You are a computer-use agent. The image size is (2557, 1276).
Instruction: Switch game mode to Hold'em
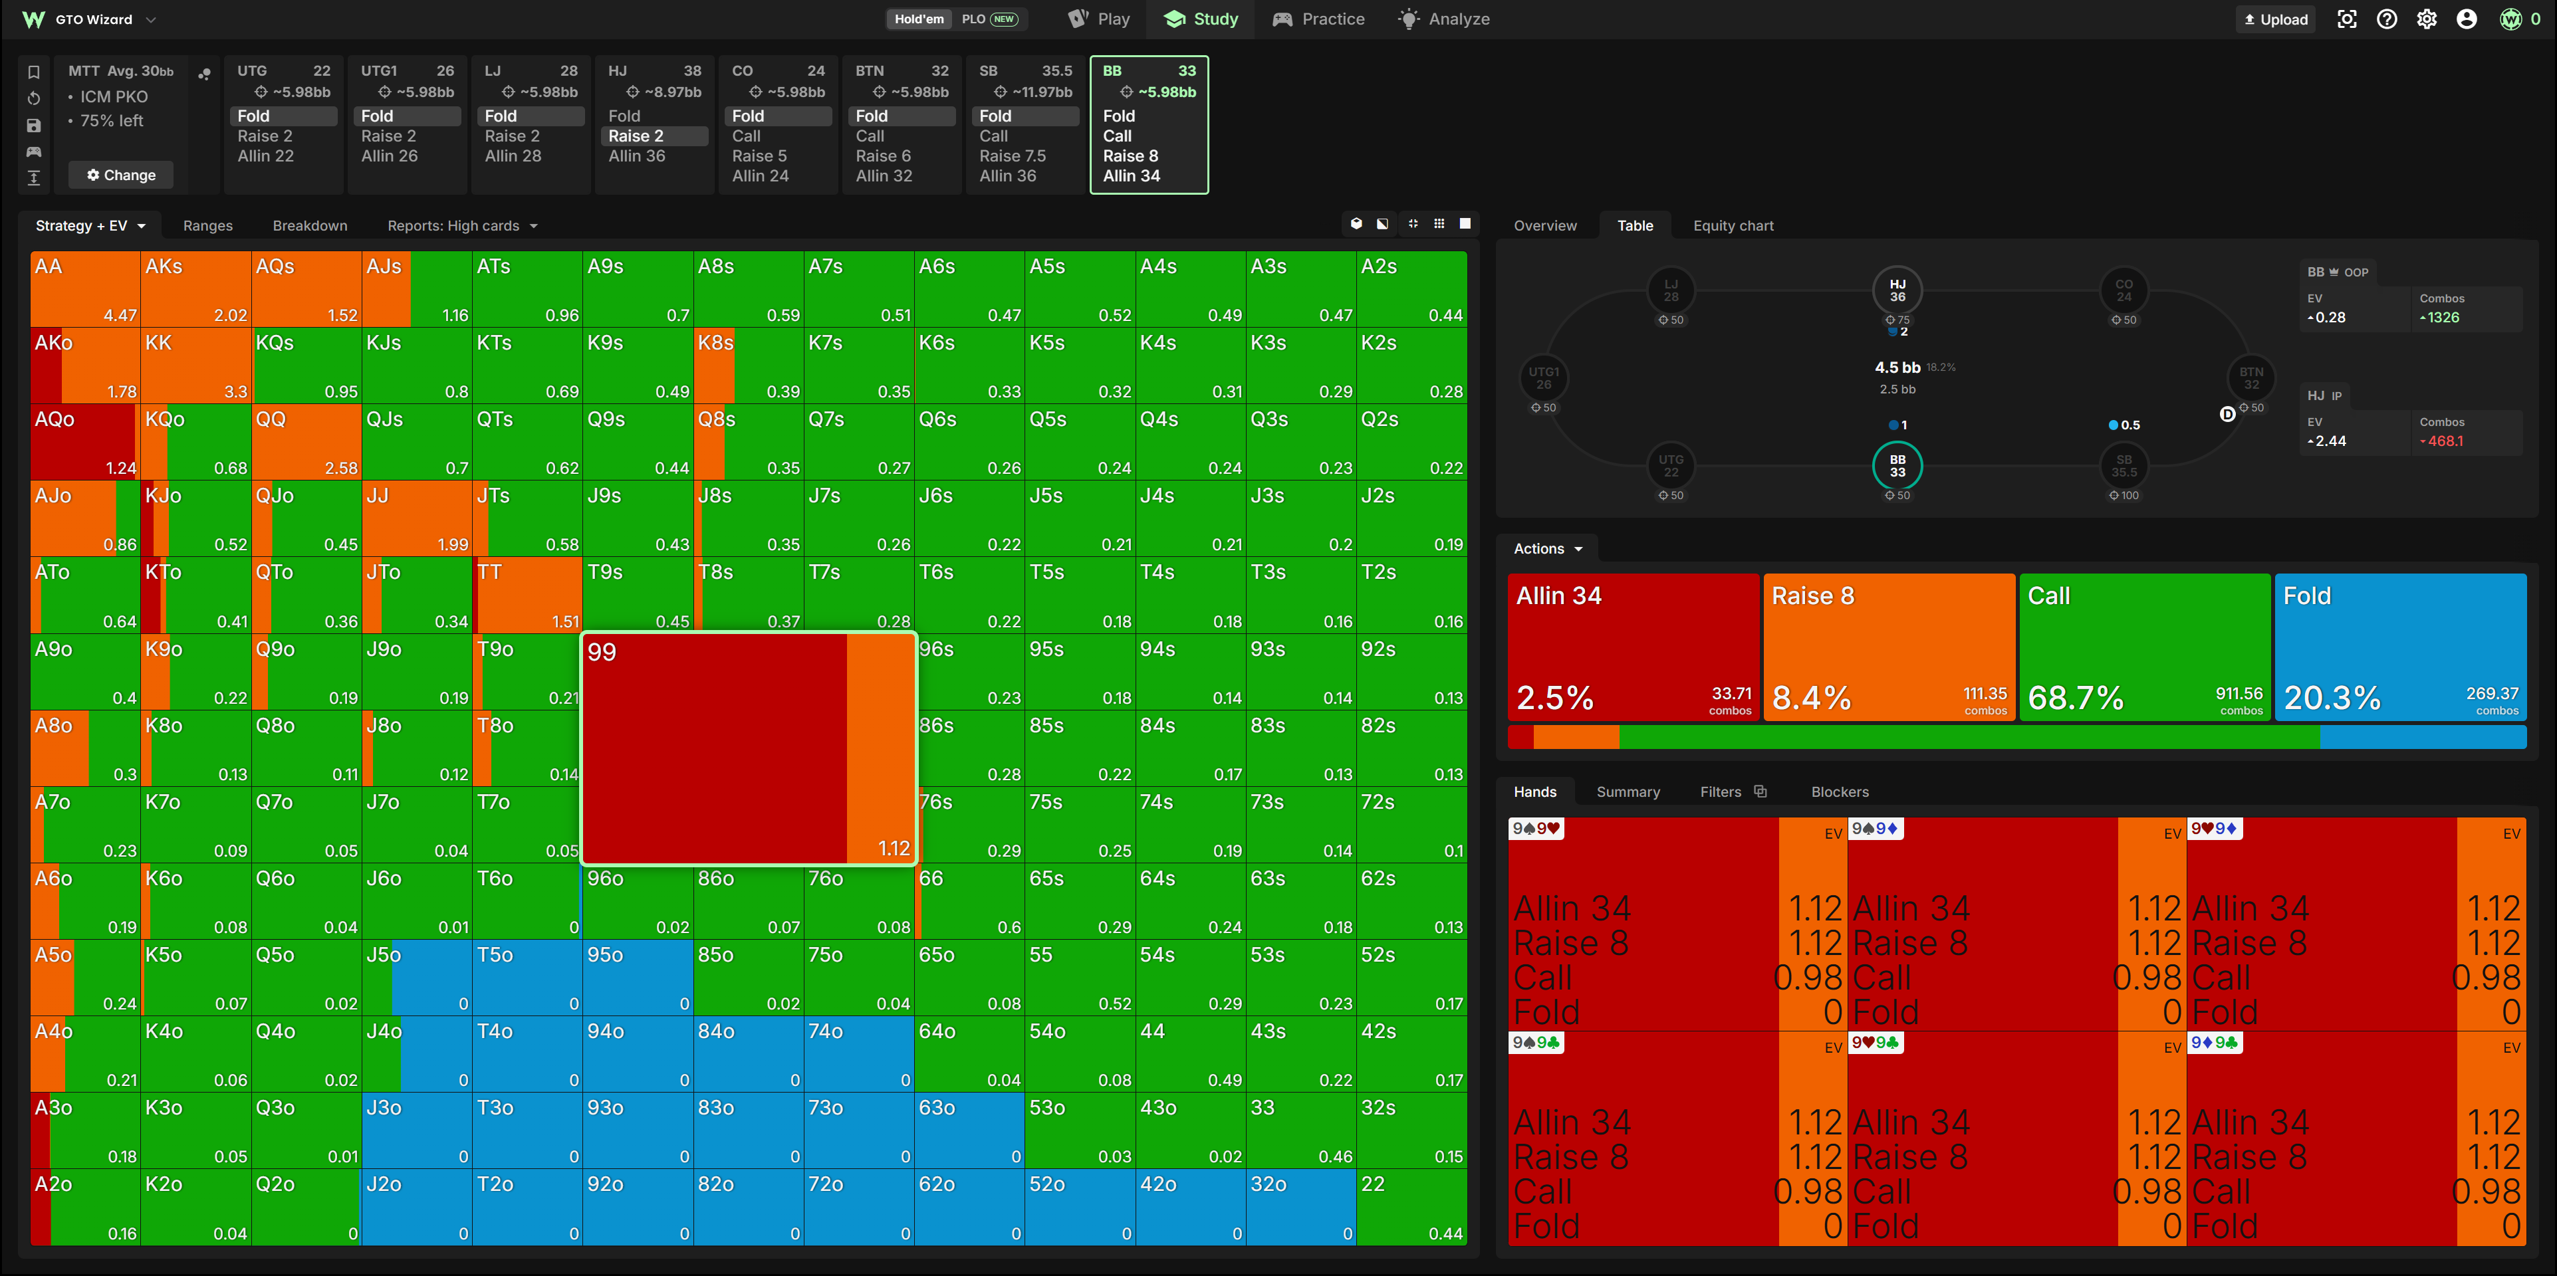click(918, 19)
